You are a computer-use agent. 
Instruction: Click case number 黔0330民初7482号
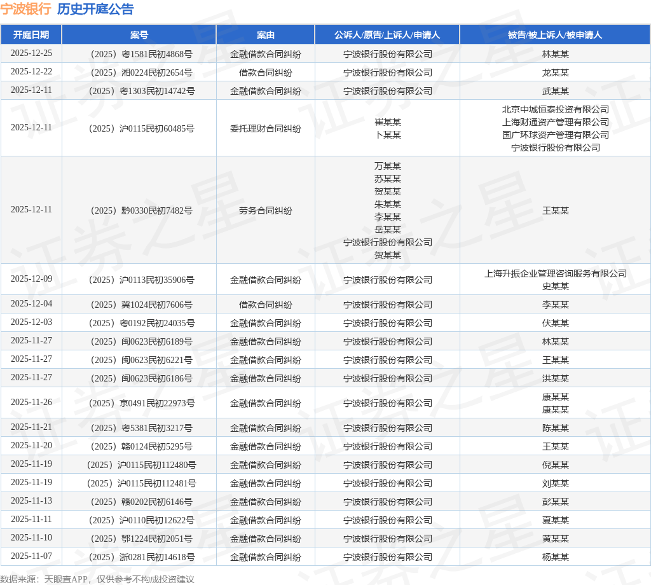click(x=142, y=210)
